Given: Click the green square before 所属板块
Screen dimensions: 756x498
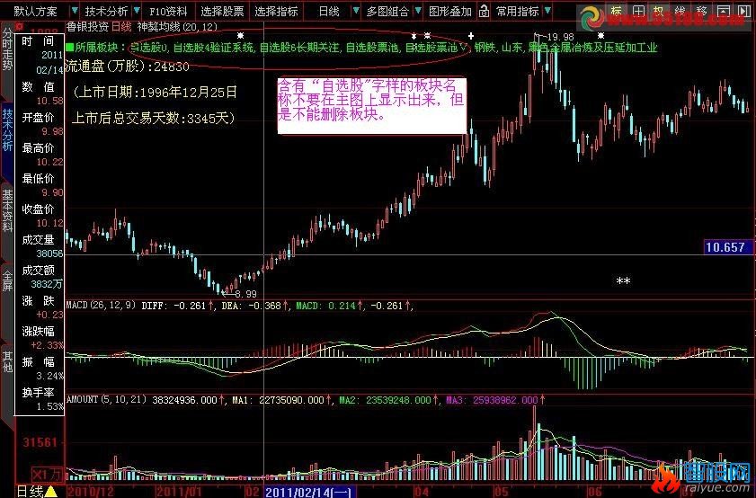Looking at the screenshot, I should click(70, 47).
